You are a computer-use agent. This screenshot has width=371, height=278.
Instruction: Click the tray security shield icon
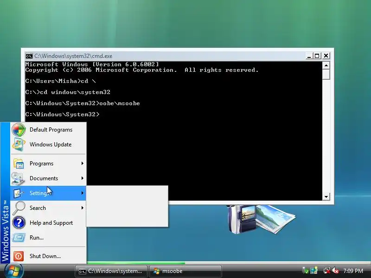306,271
